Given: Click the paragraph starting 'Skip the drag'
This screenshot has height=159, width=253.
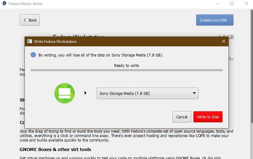Looking at the screenshot, I should 126,136.
